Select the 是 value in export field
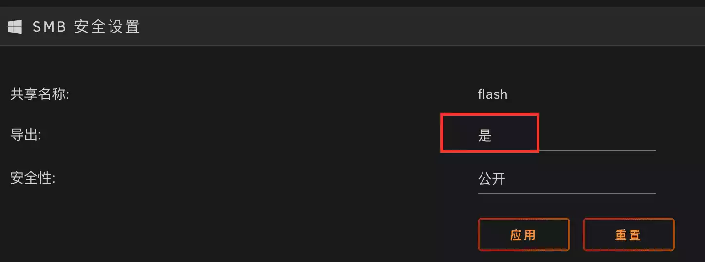The width and height of the screenshot is (705, 262). pyautogui.click(x=484, y=136)
